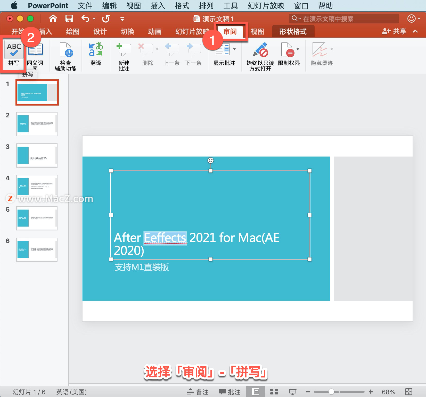Click the smiley feedback icon

[411, 19]
